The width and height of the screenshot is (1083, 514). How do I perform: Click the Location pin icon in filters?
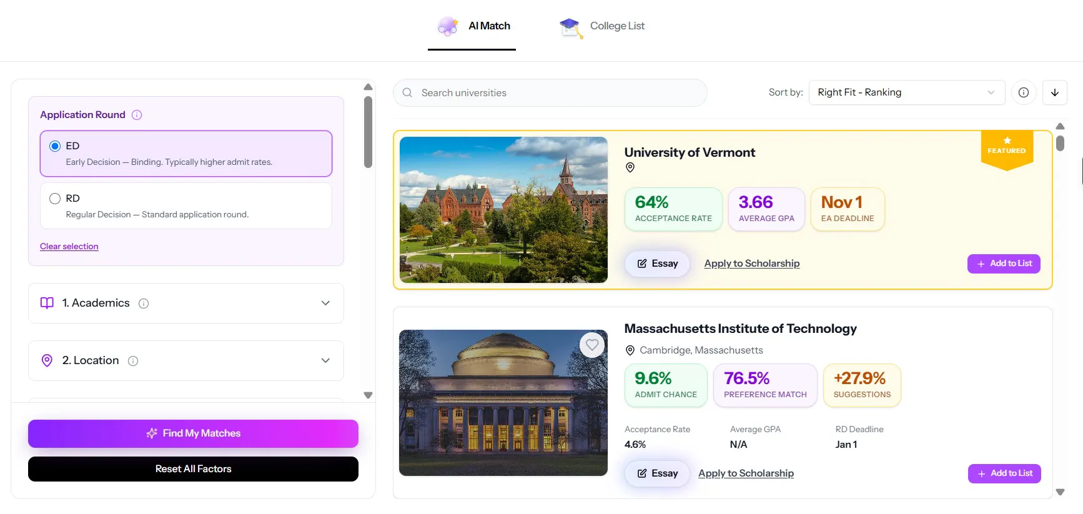47,360
